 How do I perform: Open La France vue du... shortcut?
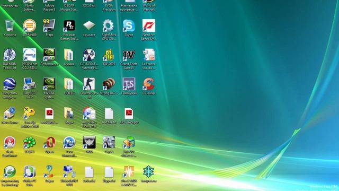click(x=149, y=55)
